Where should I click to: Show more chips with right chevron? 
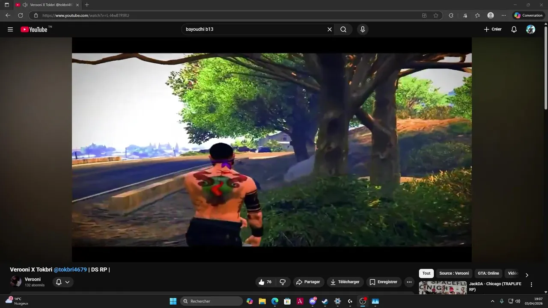tap(527, 275)
